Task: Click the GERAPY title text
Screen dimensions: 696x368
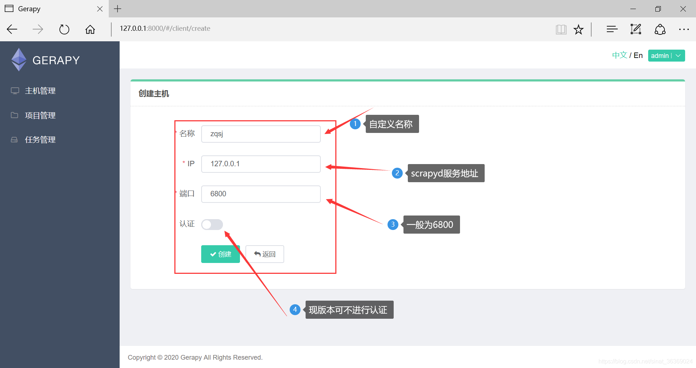Action: 56,60
